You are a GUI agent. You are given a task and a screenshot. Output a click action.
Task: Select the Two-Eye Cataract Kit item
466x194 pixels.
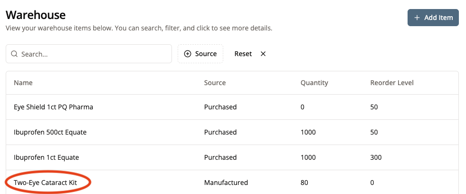pos(48,183)
